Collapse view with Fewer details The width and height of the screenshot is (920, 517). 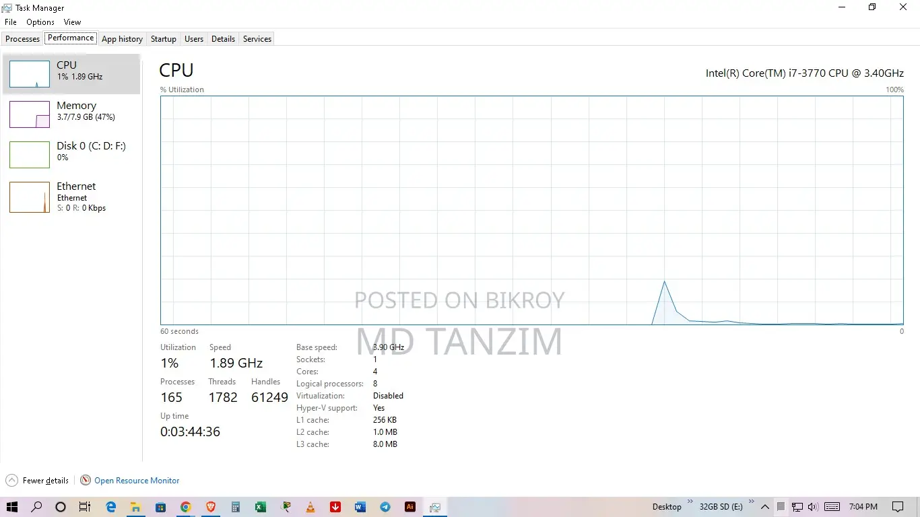tap(37, 481)
